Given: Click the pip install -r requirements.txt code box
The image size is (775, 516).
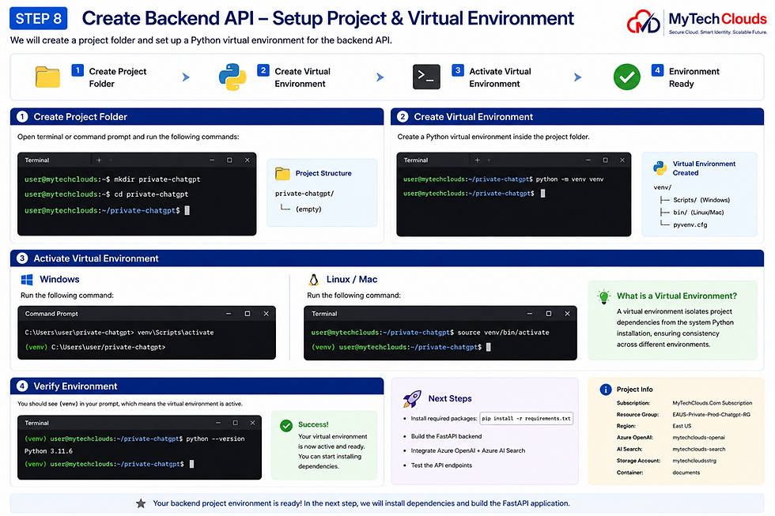Looking at the screenshot, I should click(x=527, y=418).
